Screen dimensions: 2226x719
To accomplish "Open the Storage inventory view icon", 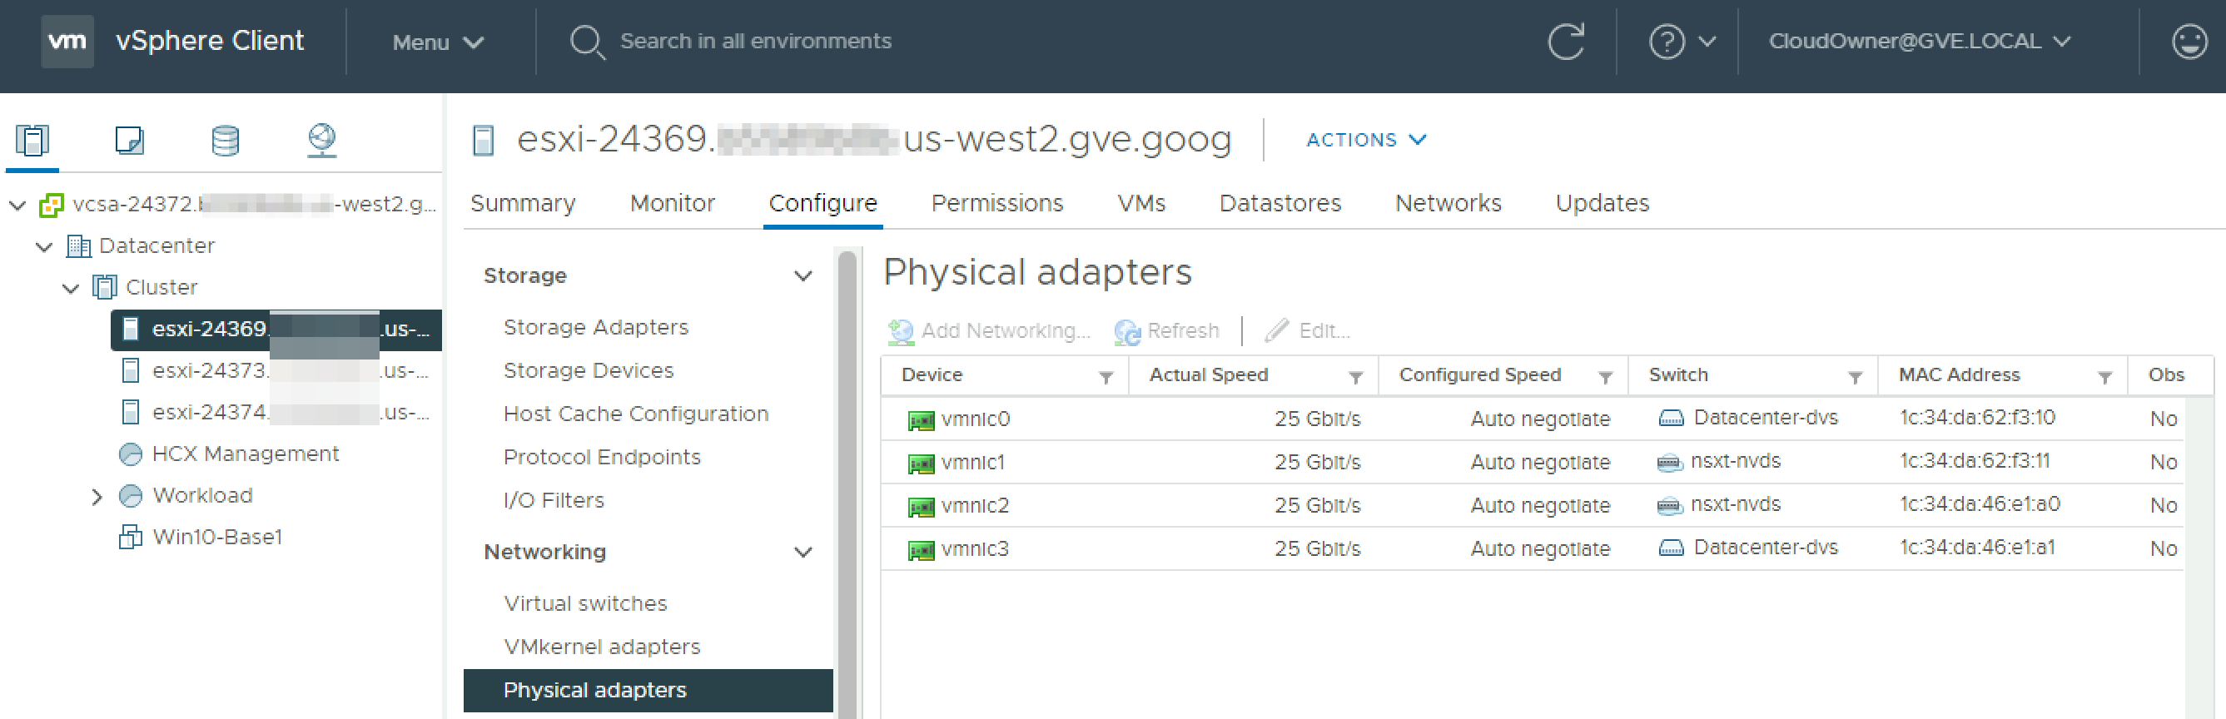I will click(226, 140).
